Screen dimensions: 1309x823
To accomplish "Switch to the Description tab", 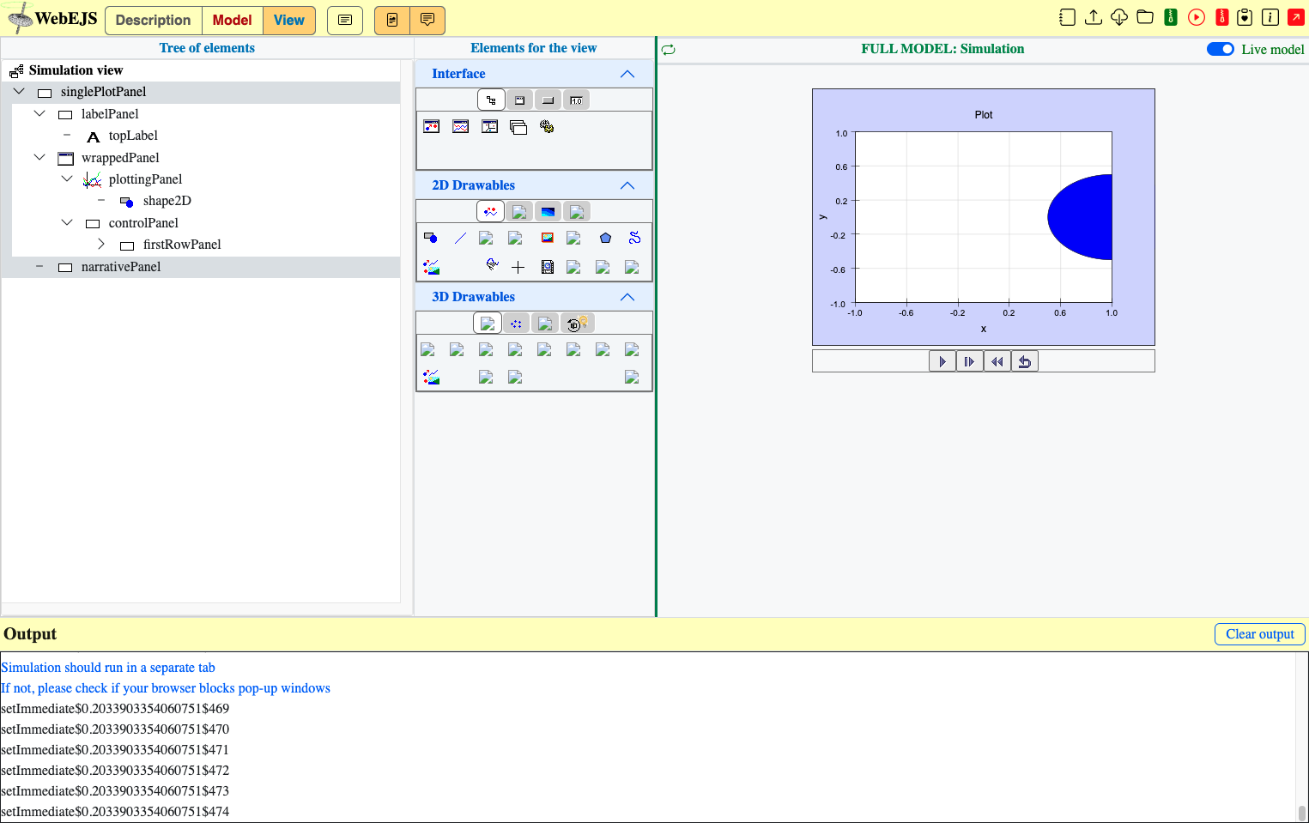I will (x=153, y=20).
